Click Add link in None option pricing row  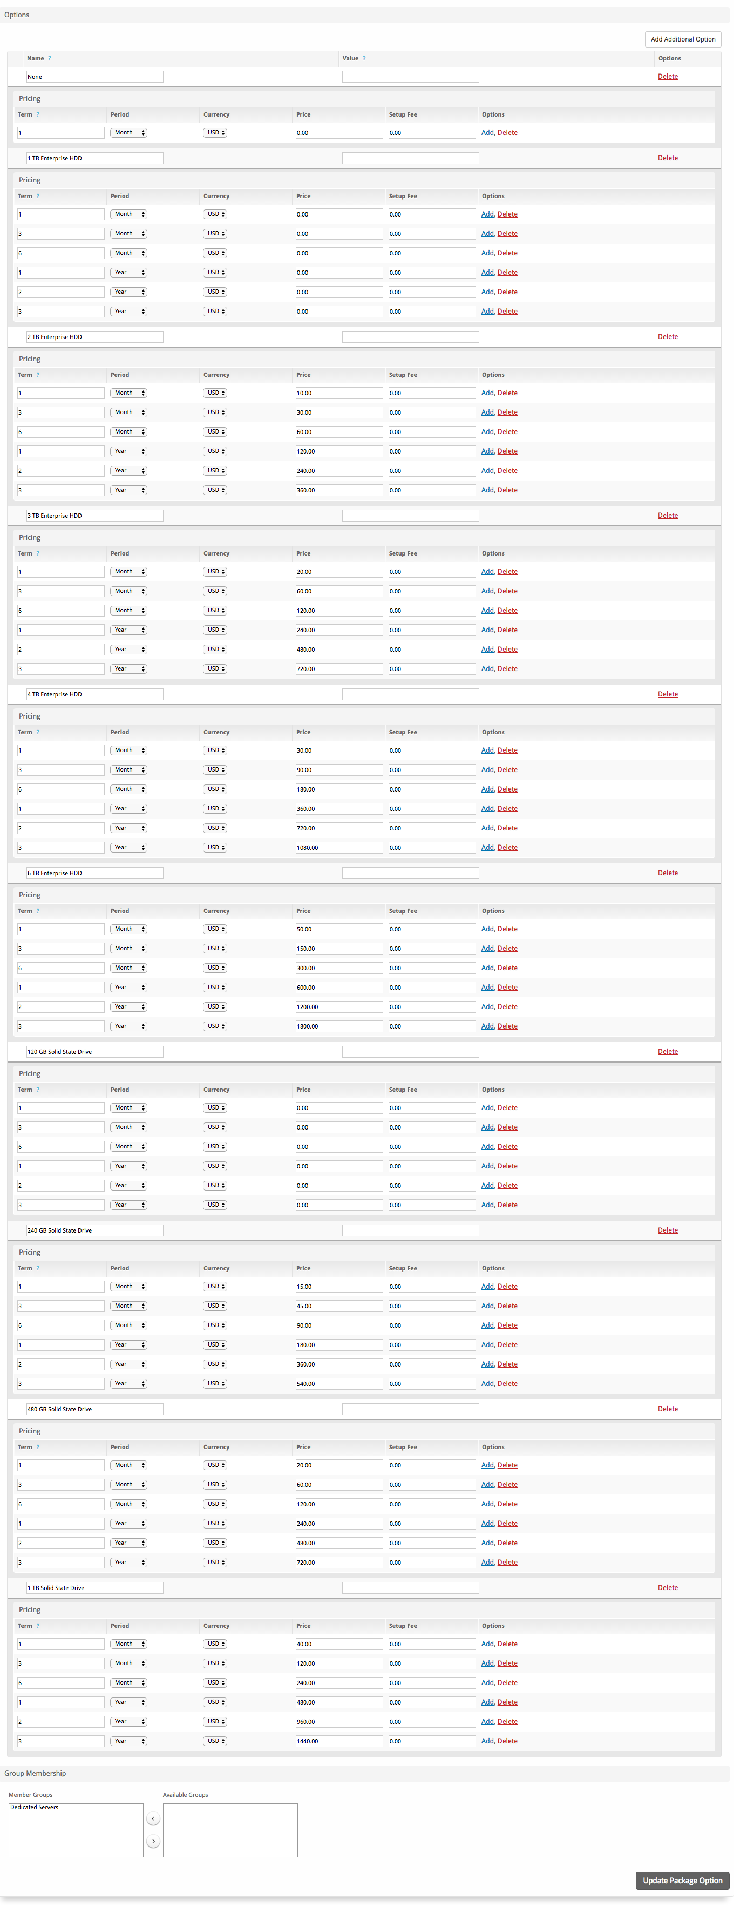pos(487,133)
